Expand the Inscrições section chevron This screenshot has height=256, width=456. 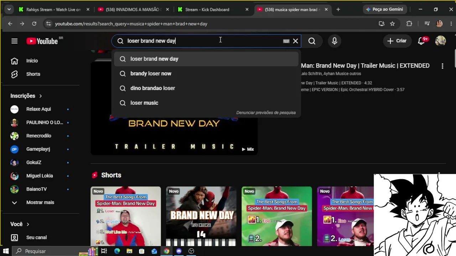click(40, 96)
